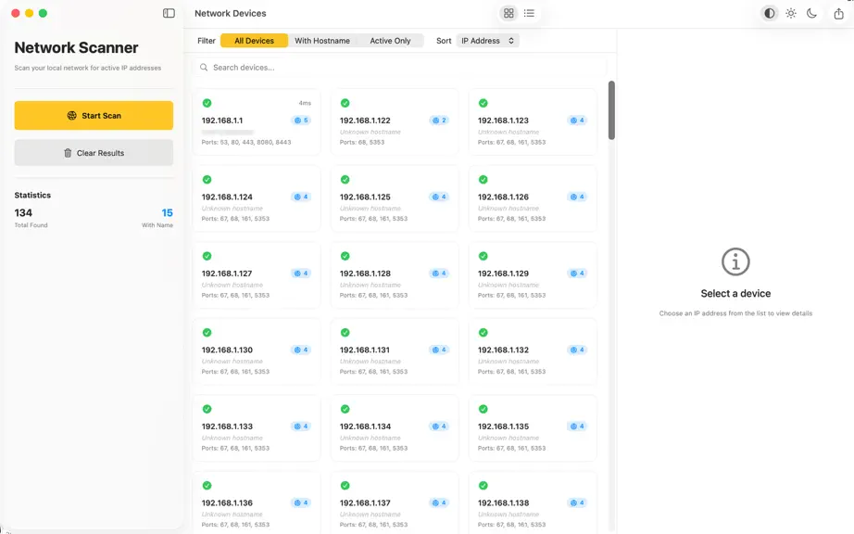Click green active checkmark on 192.168.1.1

pos(207,103)
